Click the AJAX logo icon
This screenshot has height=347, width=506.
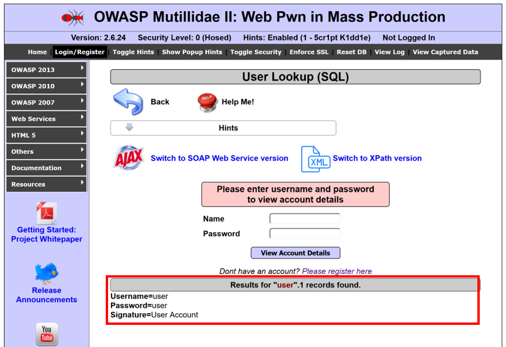tap(129, 158)
